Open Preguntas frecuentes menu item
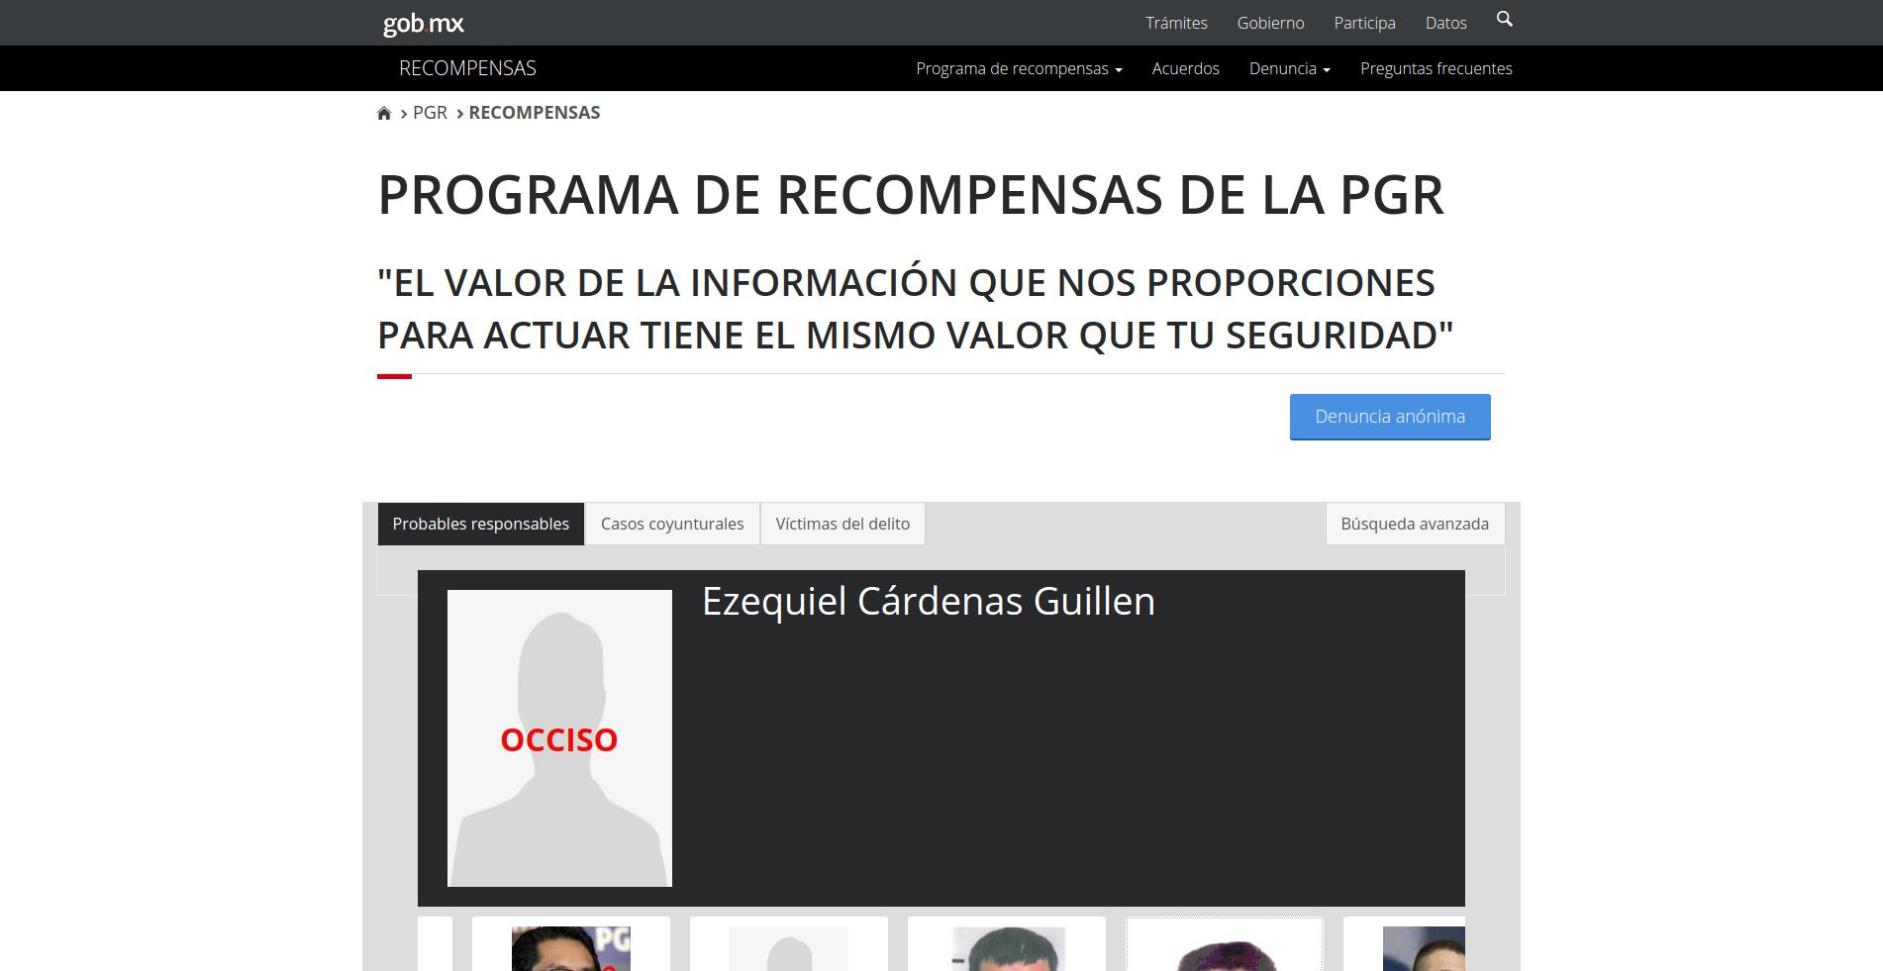 click(x=1436, y=68)
